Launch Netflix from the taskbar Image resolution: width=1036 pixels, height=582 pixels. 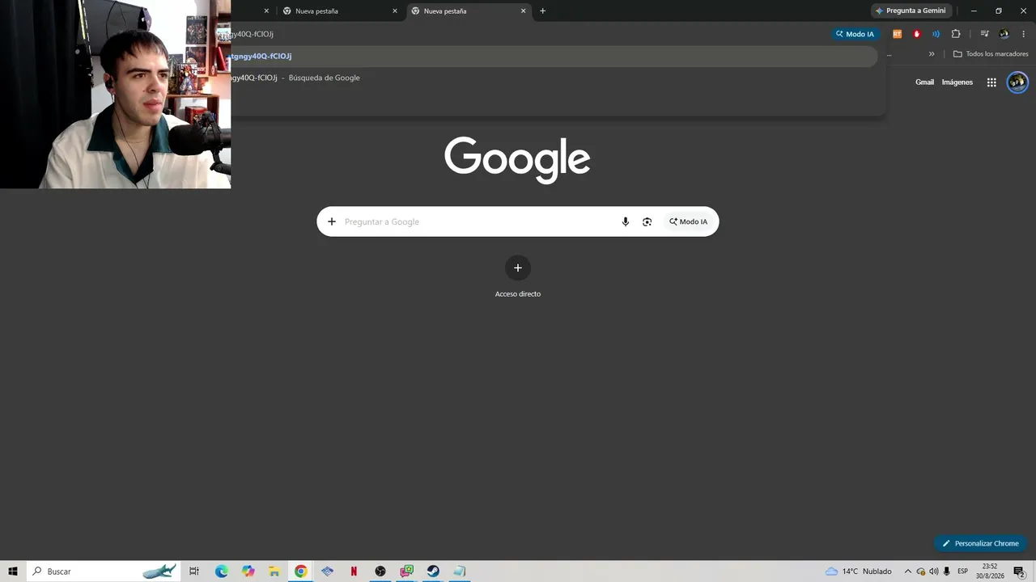(x=354, y=571)
